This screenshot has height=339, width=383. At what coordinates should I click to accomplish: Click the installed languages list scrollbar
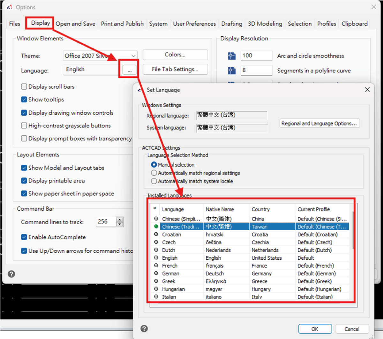[x=353, y=230]
